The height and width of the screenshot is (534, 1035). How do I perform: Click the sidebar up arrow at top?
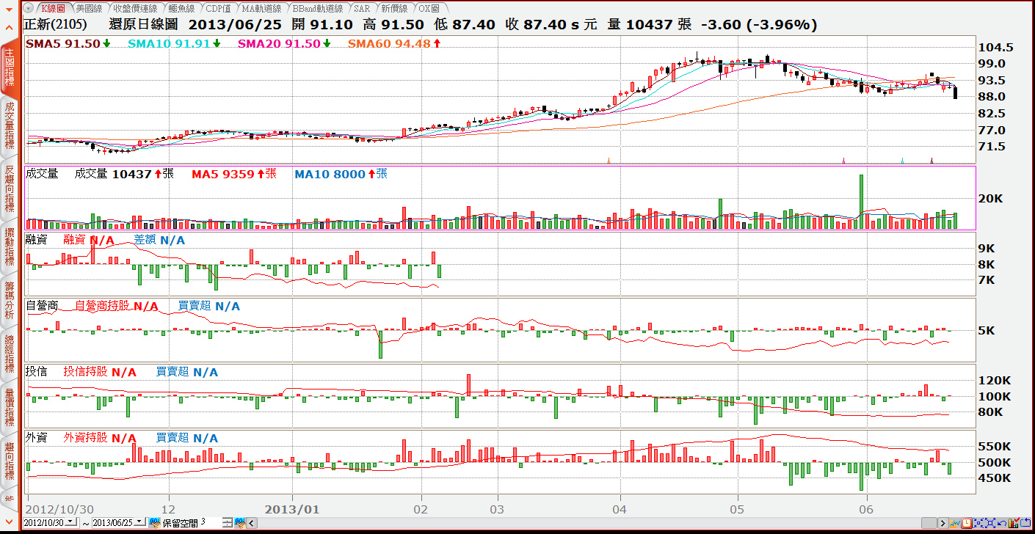click(x=9, y=27)
